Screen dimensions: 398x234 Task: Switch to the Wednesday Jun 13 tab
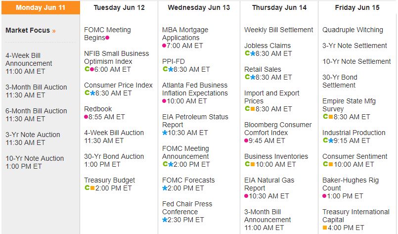[199, 7]
